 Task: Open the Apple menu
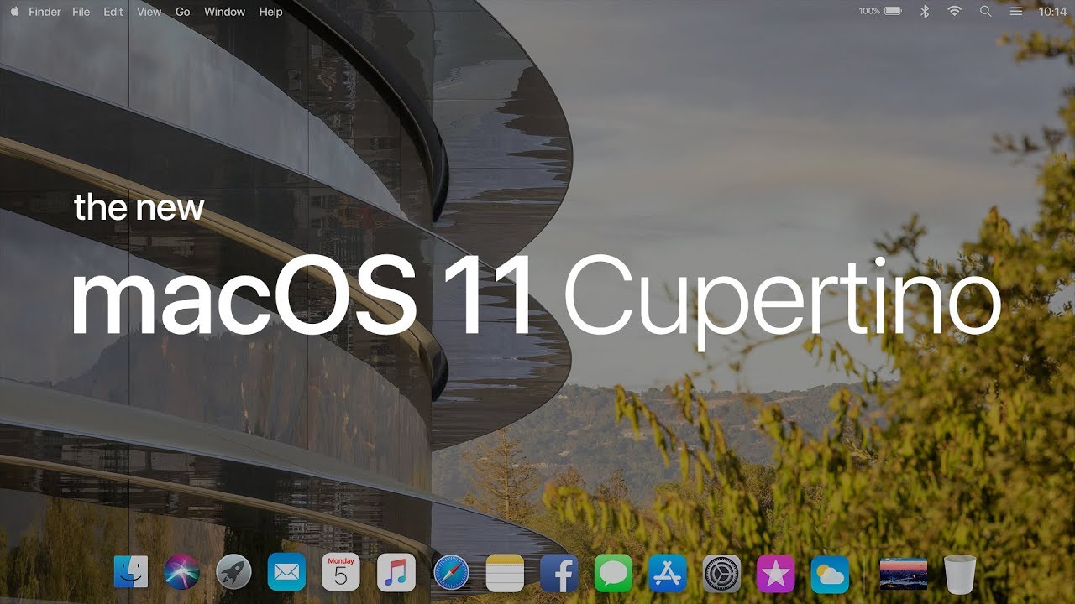tap(14, 12)
